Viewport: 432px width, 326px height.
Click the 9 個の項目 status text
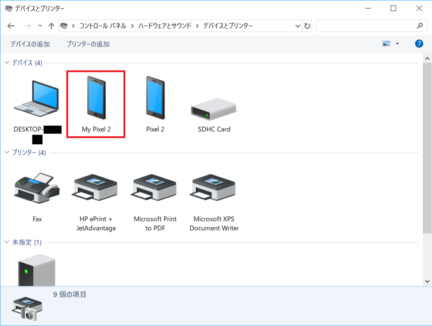[70, 294]
